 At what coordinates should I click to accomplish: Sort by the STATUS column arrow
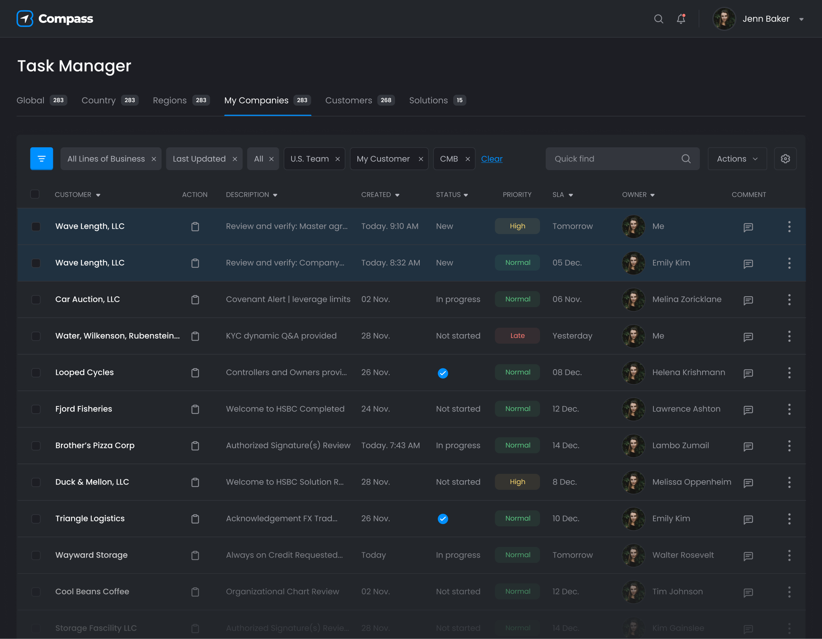(466, 195)
